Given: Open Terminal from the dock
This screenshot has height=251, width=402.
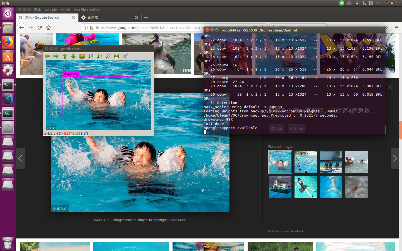Looking at the screenshot, I should coord(8,85).
